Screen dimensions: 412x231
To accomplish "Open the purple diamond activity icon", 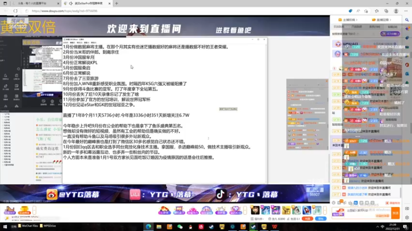I will 235,210.
